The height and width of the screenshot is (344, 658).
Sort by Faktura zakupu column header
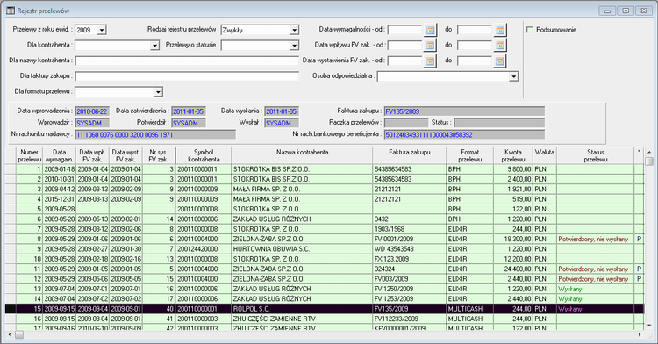click(409, 155)
